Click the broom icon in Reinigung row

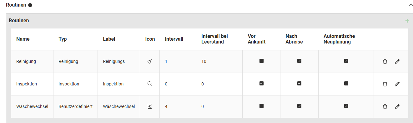point(150,61)
